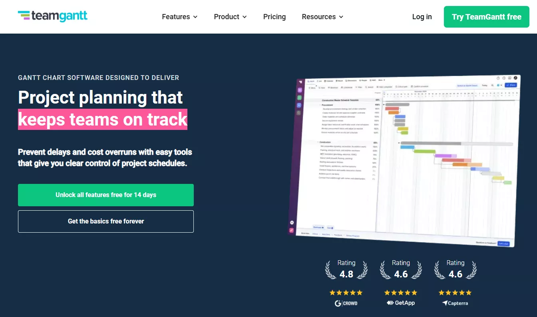Click the Try TeamGantt free button
Viewport: 537px width, 317px height.
pos(487,17)
